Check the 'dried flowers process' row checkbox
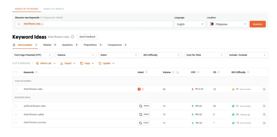Viewport: 277px width, 137px height. pyautogui.click(x=16, y=122)
